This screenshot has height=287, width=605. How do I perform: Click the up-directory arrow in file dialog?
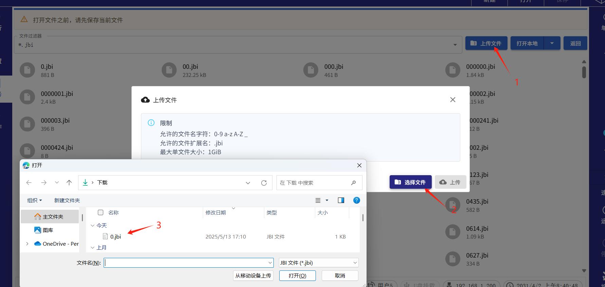(x=69, y=183)
